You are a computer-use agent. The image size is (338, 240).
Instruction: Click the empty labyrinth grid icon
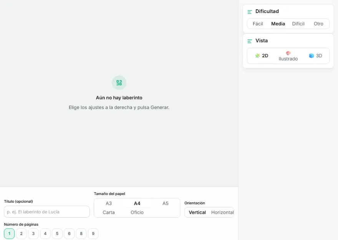(x=119, y=83)
